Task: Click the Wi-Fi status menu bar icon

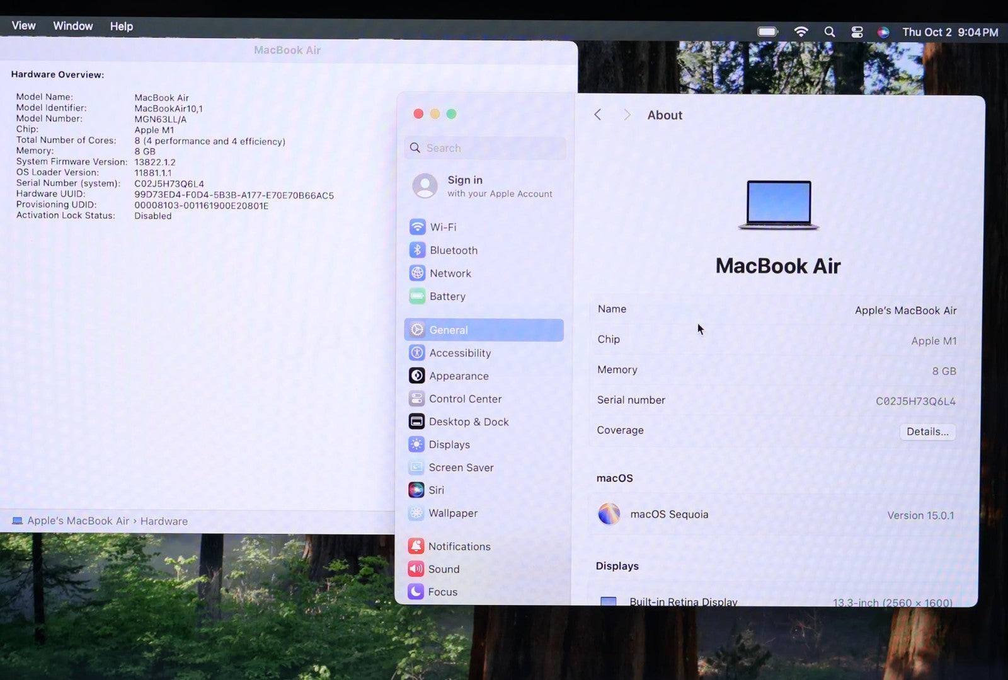Action: [801, 32]
